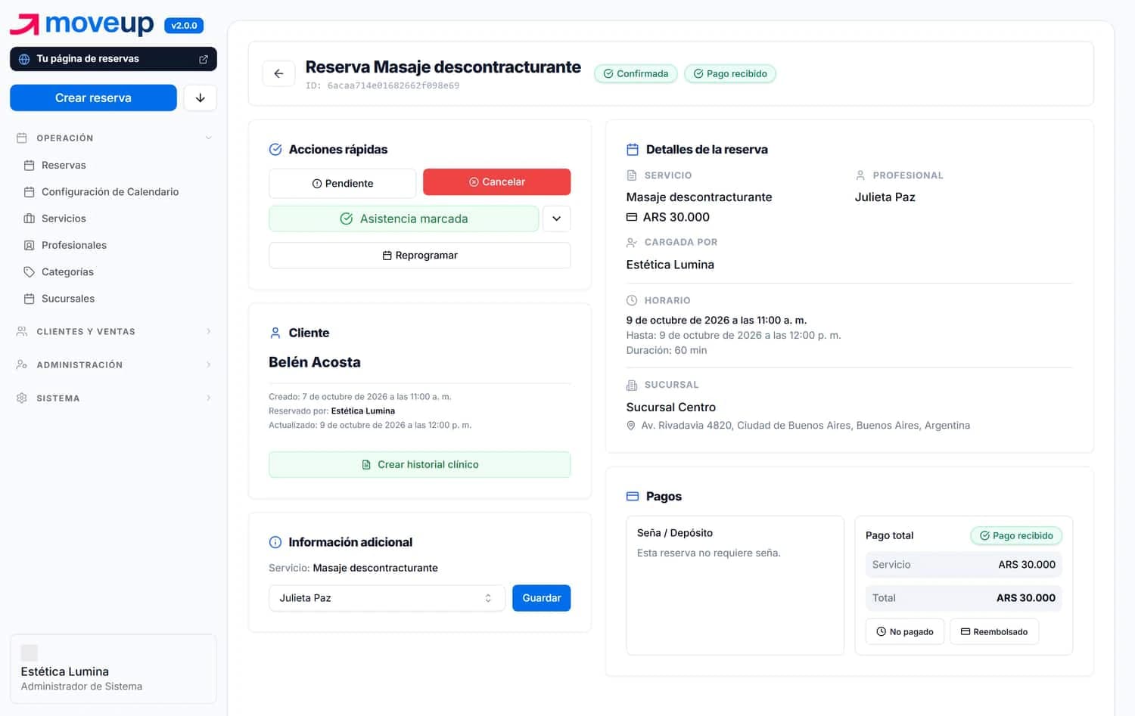This screenshot has width=1135, height=716.
Task: Click the Profesional person icon
Action: click(860, 175)
